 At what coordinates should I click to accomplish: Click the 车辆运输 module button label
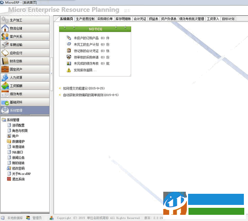pyautogui.click(x=16, y=45)
